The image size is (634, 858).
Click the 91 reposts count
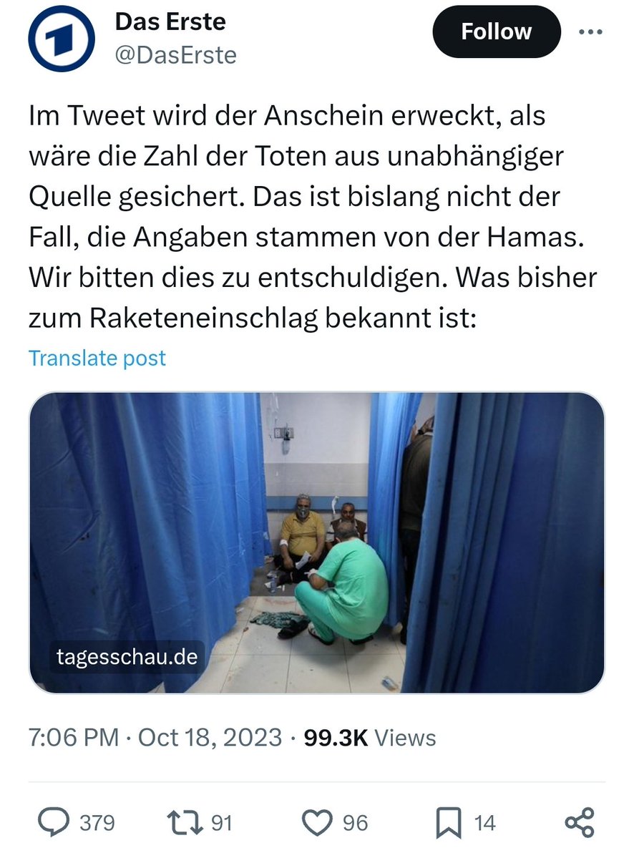[222, 823]
